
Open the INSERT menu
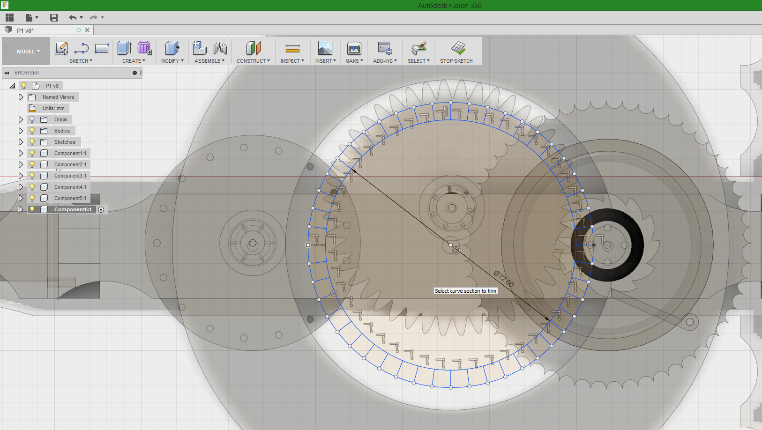click(325, 61)
